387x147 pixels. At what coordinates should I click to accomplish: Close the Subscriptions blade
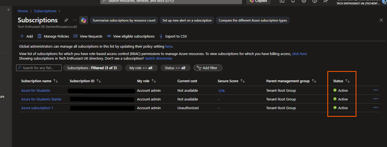(x=381, y=20)
